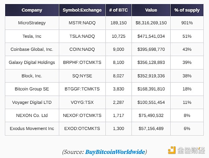209x158 pixels.
Task: Click the 901% supply cell
Action: 187,23
